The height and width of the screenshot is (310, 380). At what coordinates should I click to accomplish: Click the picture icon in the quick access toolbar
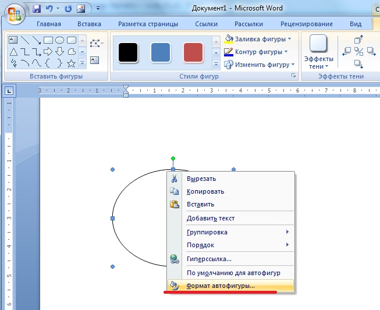[x=81, y=9]
